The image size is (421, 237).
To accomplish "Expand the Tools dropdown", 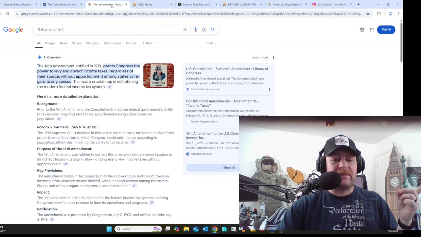I will [211, 43].
